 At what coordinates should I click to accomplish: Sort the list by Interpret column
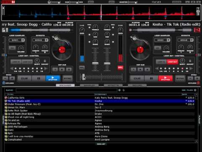(x=101, y=94)
